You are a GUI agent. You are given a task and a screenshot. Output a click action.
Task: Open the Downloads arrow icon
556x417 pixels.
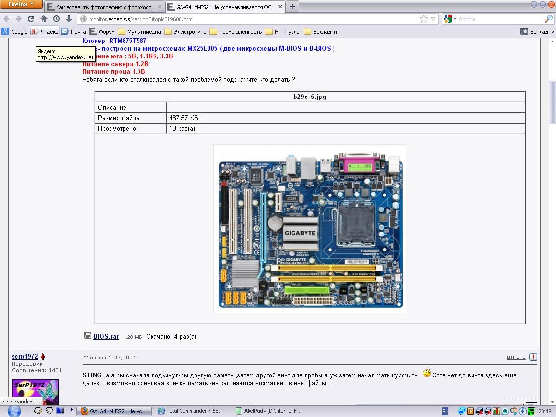[69, 19]
